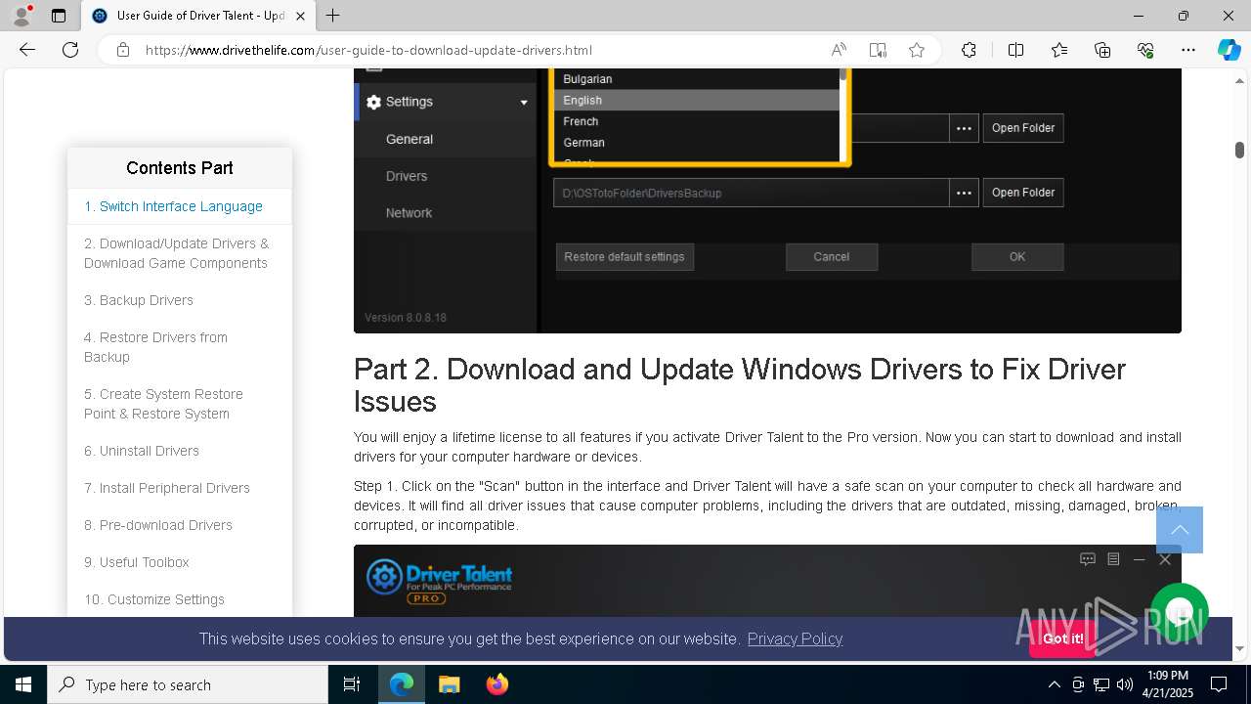Open Favorites list icon

point(1059,50)
